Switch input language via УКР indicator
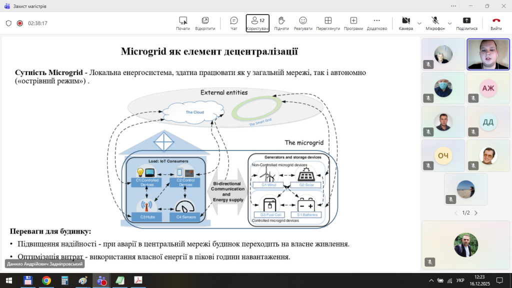 (x=460, y=280)
